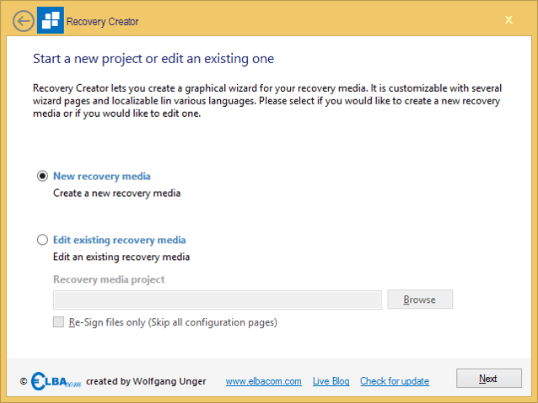Image resolution: width=538 pixels, height=403 pixels.
Task: Open the www.elbacom.com link
Action: [263, 381]
